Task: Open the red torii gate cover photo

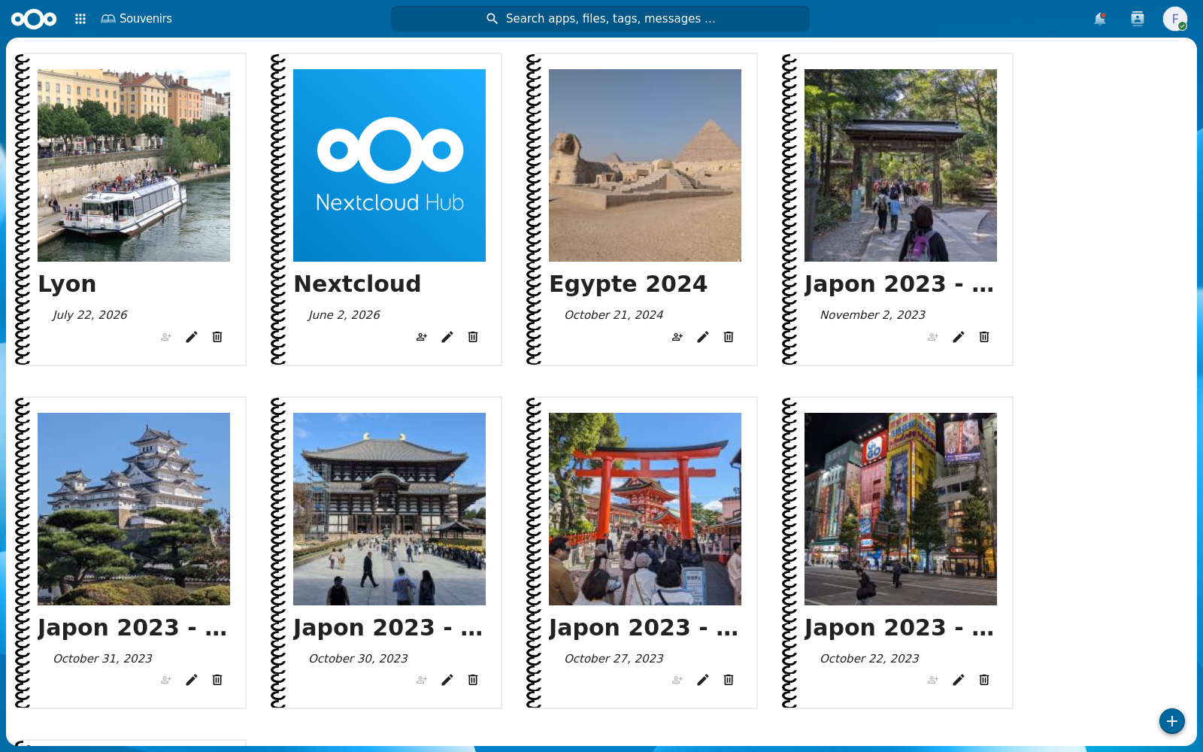Action: (645, 509)
